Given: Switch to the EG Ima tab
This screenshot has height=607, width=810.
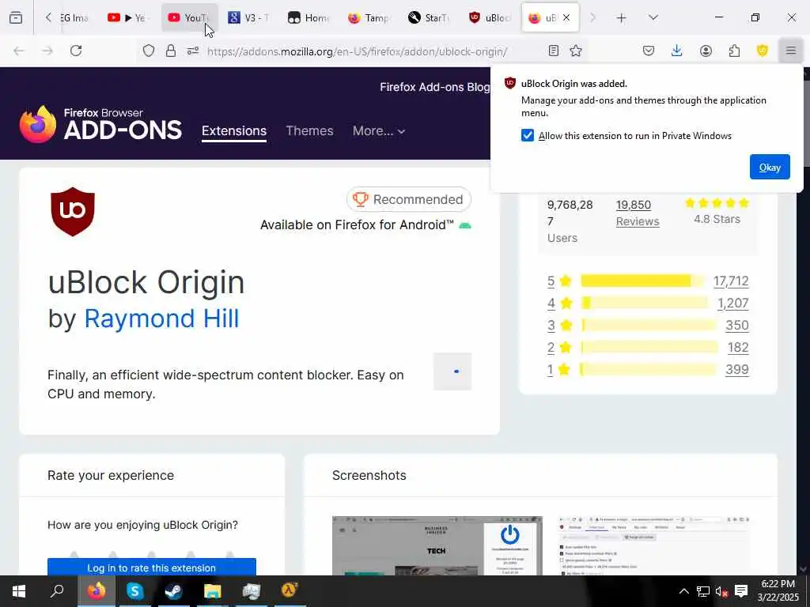Looking at the screenshot, I should click(74, 17).
